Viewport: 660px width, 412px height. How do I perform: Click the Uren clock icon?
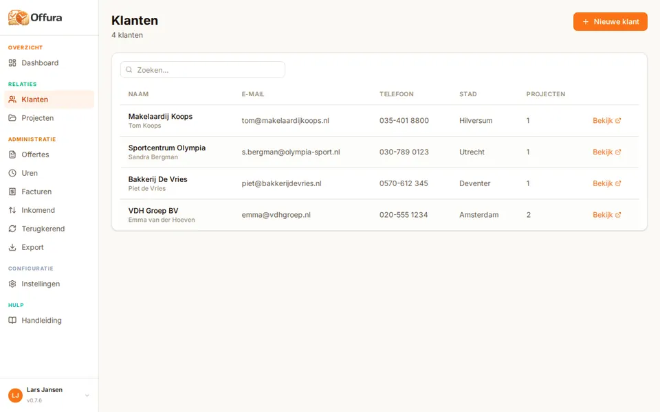(x=12, y=173)
